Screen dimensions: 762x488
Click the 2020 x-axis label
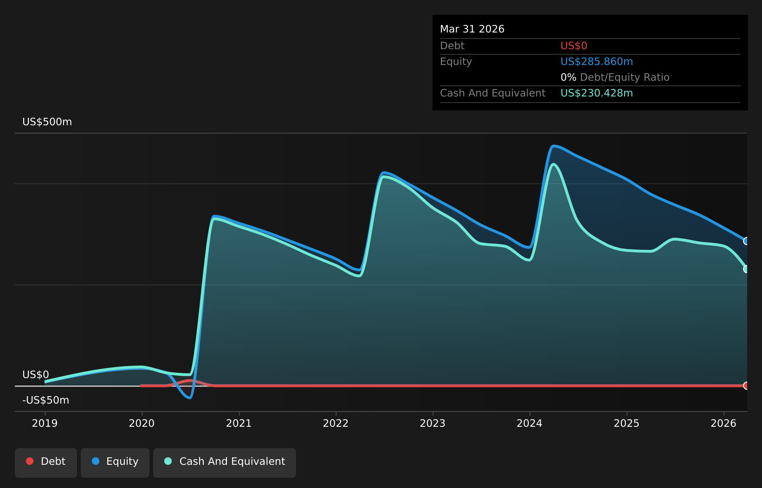(x=142, y=423)
